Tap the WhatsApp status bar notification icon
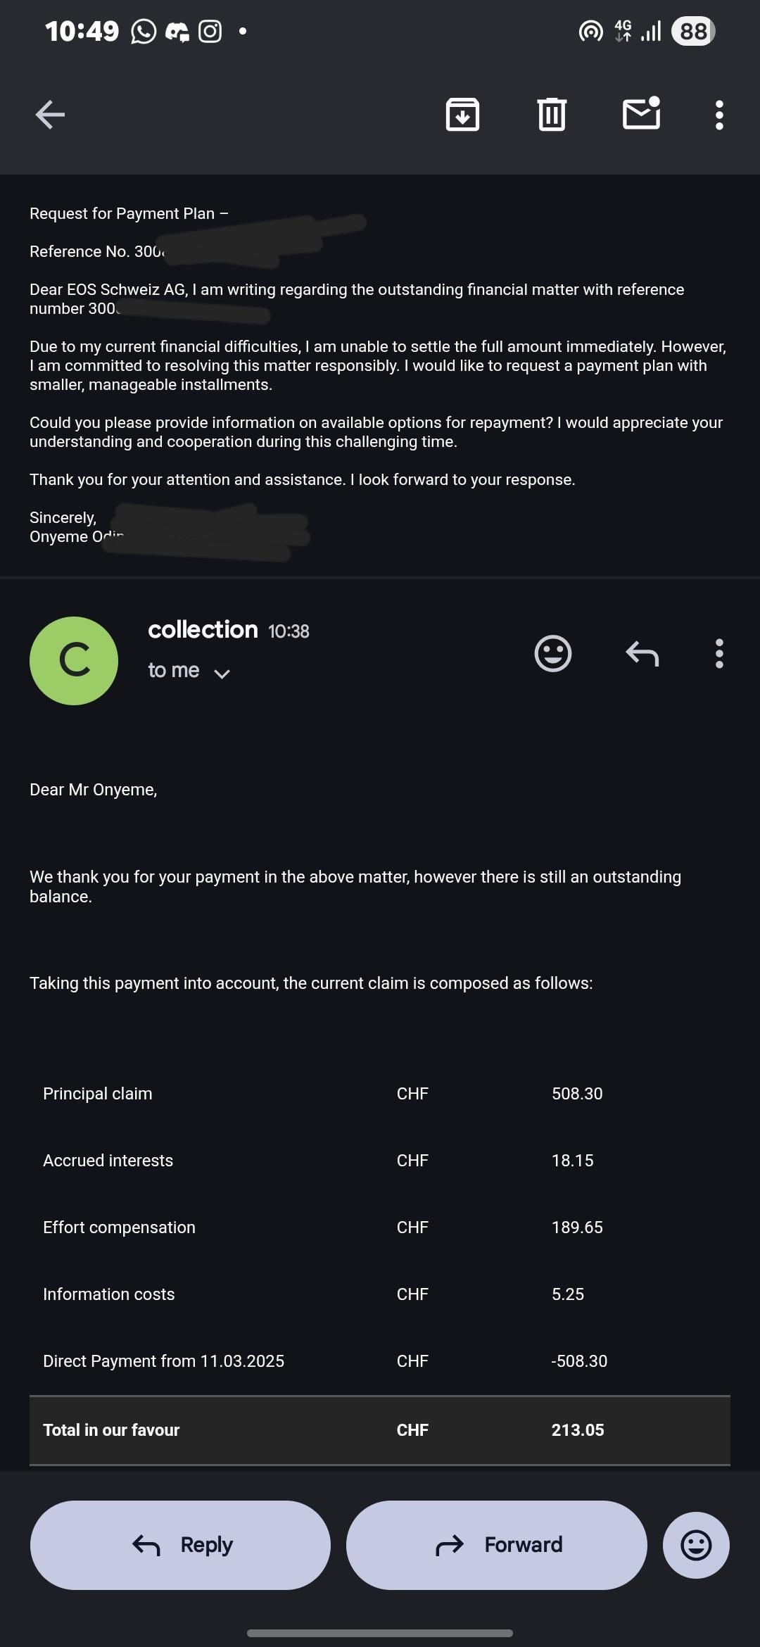This screenshot has height=1647, width=760. click(144, 32)
